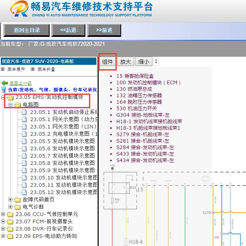Click the >>前进 forward button
Viewport: 246px width, 246px height.
click(x=104, y=30)
